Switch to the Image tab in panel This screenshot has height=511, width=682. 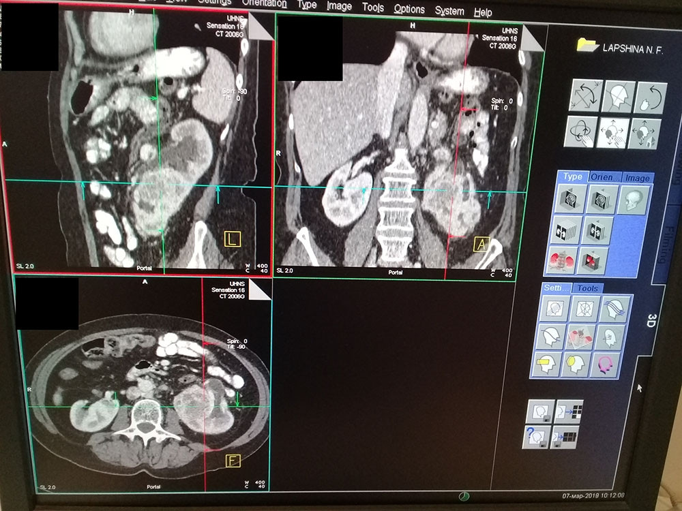pyautogui.click(x=637, y=177)
